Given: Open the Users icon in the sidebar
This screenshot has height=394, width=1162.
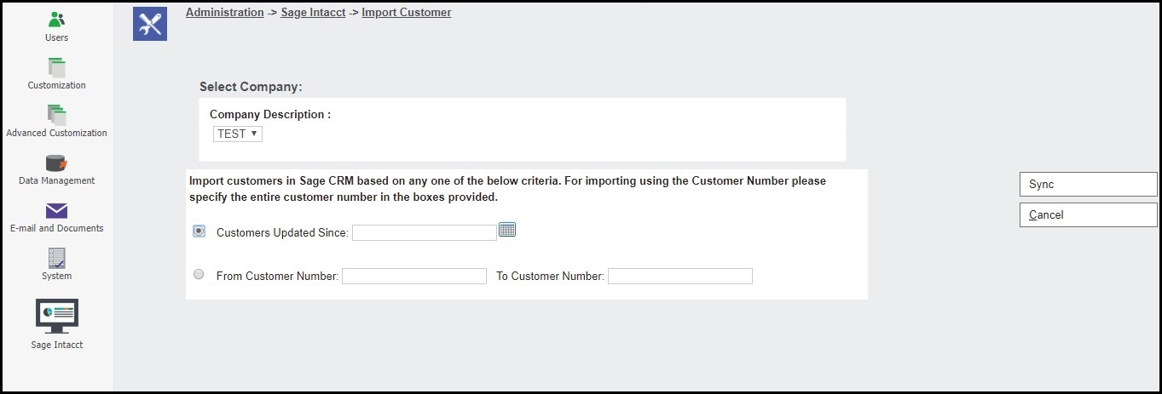Looking at the screenshot, I should point(56,19).
